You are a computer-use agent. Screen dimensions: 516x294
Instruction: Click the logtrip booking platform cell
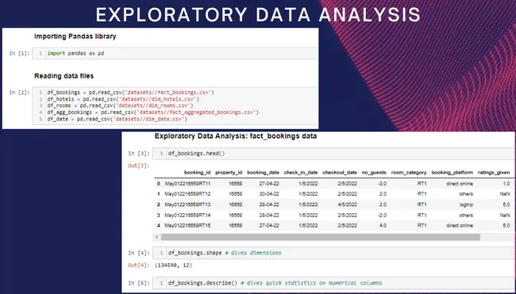point(466,204)
